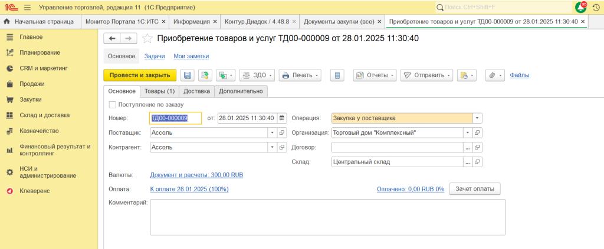Open the Печать dropdown menu
Screen dimensions: 604x249
tap(300, 75)
